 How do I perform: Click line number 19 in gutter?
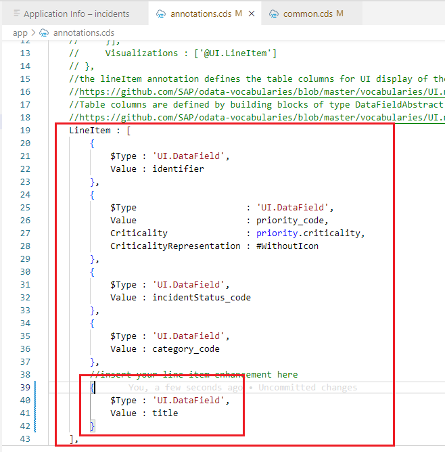(25, 131)
